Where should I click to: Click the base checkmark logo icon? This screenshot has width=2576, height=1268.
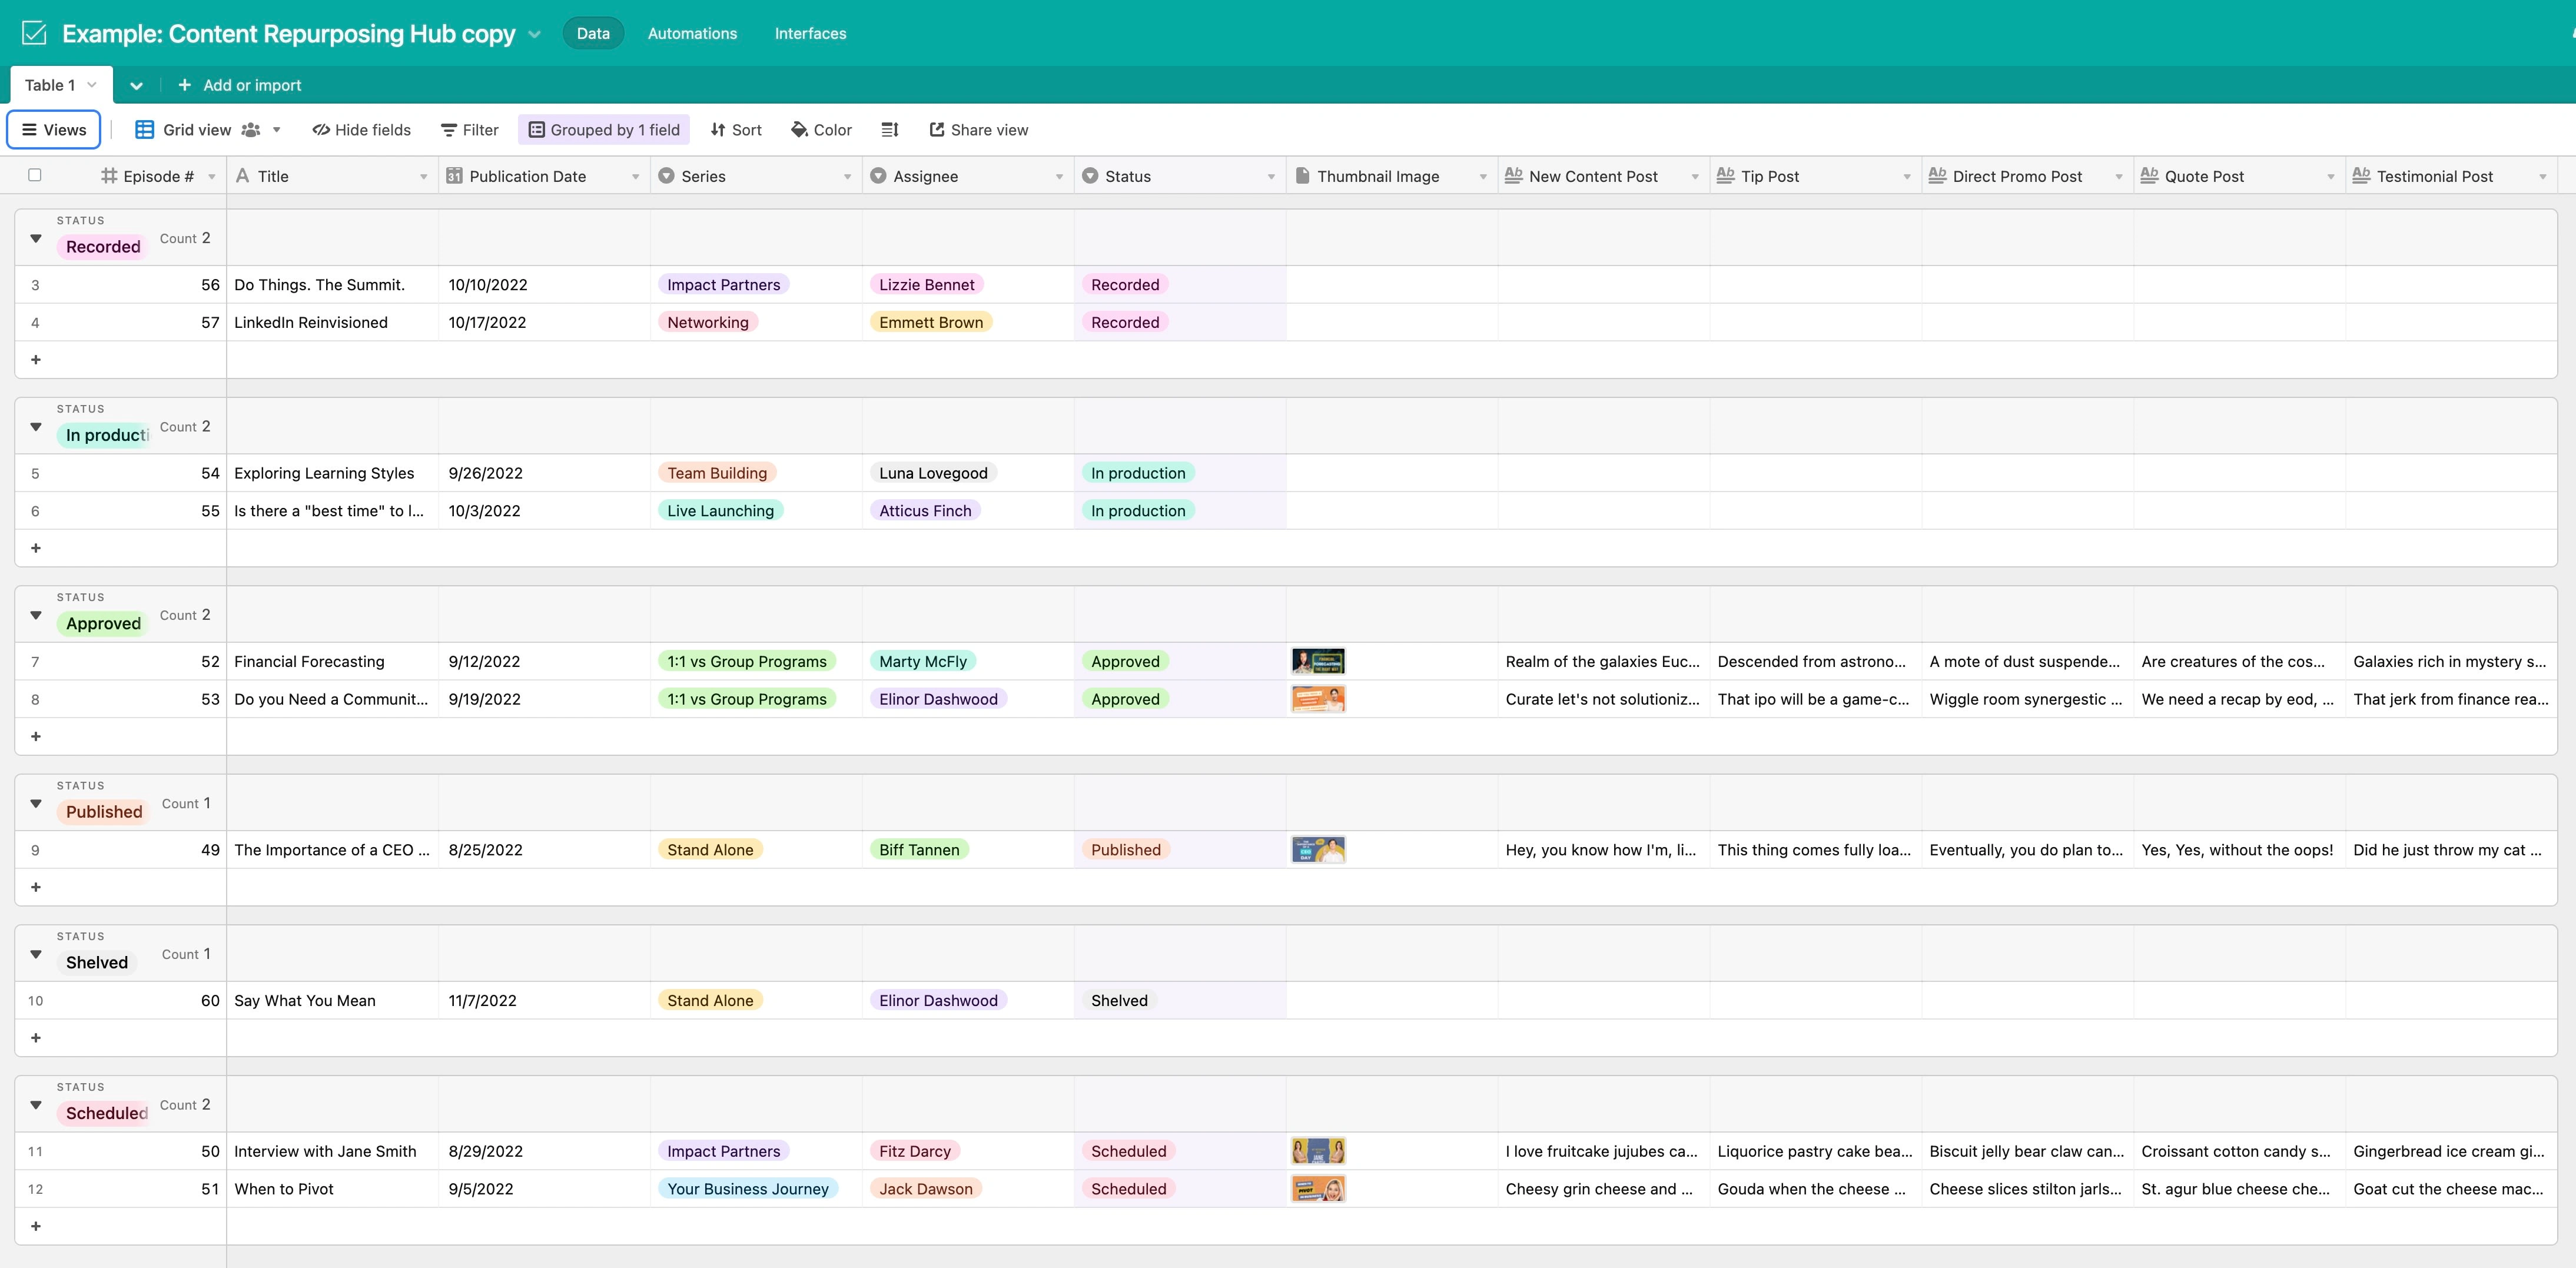point(34,33)
